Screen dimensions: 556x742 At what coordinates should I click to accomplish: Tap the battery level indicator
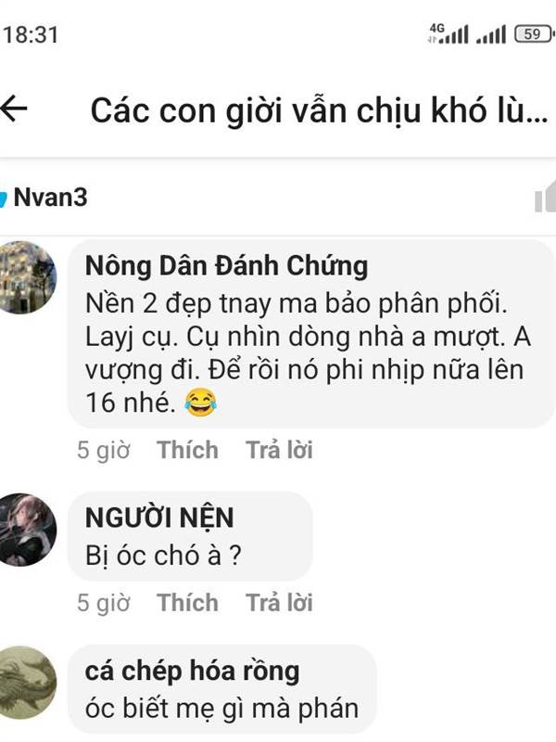535,34
